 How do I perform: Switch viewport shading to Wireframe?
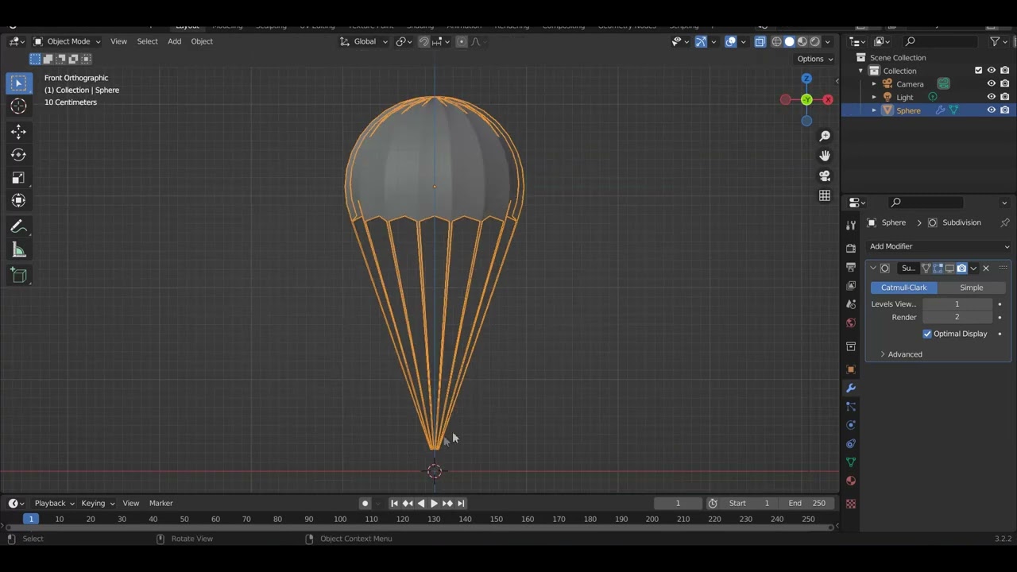(776, 41)
